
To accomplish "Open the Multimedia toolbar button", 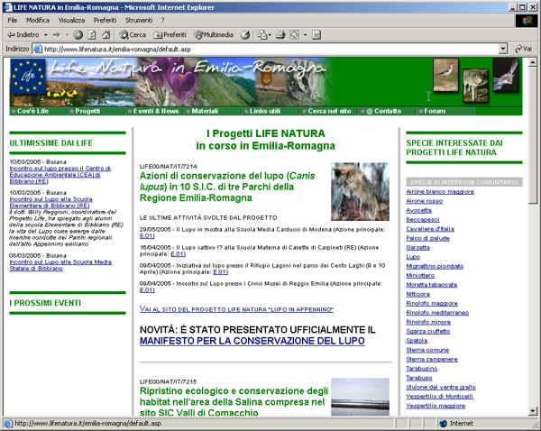I will (x=214, y=35).
